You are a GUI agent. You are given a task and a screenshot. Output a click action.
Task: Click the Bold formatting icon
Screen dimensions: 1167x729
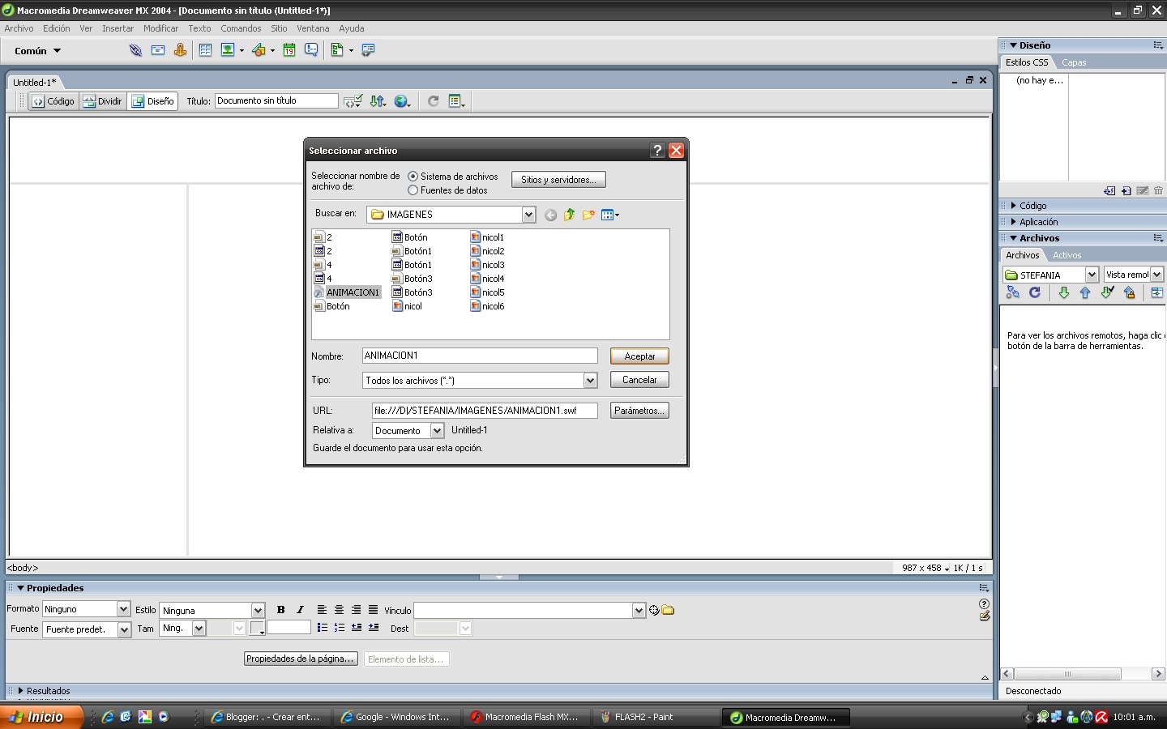point(281,610)
